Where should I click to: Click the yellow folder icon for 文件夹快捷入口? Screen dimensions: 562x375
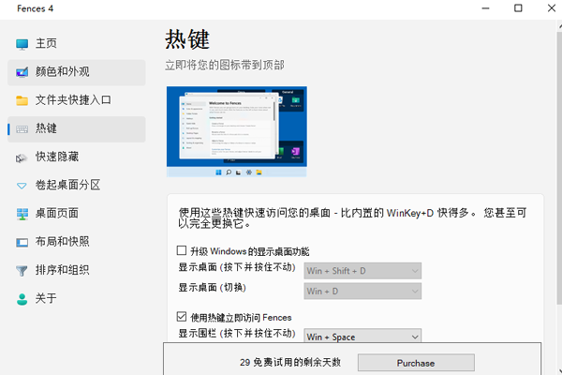(x=22, y=100)
